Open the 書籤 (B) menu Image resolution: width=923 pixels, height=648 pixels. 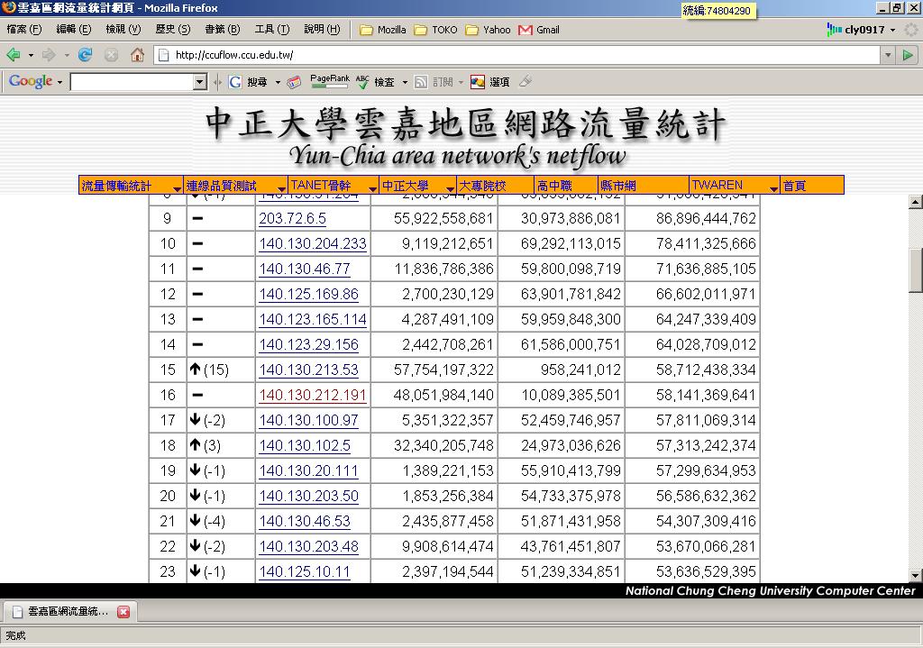(x=223, y=30)
